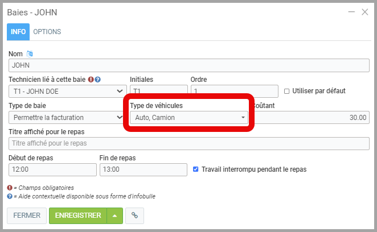Screen dimensions: 377x232
Task: Select the INFO tab
Action: pyautogui.click(x=18, y=32)
